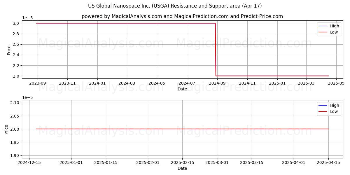Click the lower chart 'Price' axis label
Viewport: 350px width, 175px height.
pyautogui.click(x=6, y=129)
